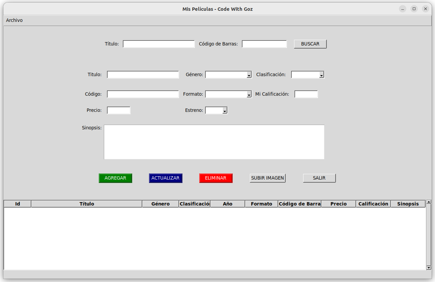Open the Archivo menu
This screenshot has height=282, width=435.
point(14,20)
